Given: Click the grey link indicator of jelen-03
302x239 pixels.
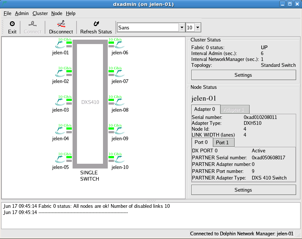Looking at the screenshot, I should pos(69,104).
